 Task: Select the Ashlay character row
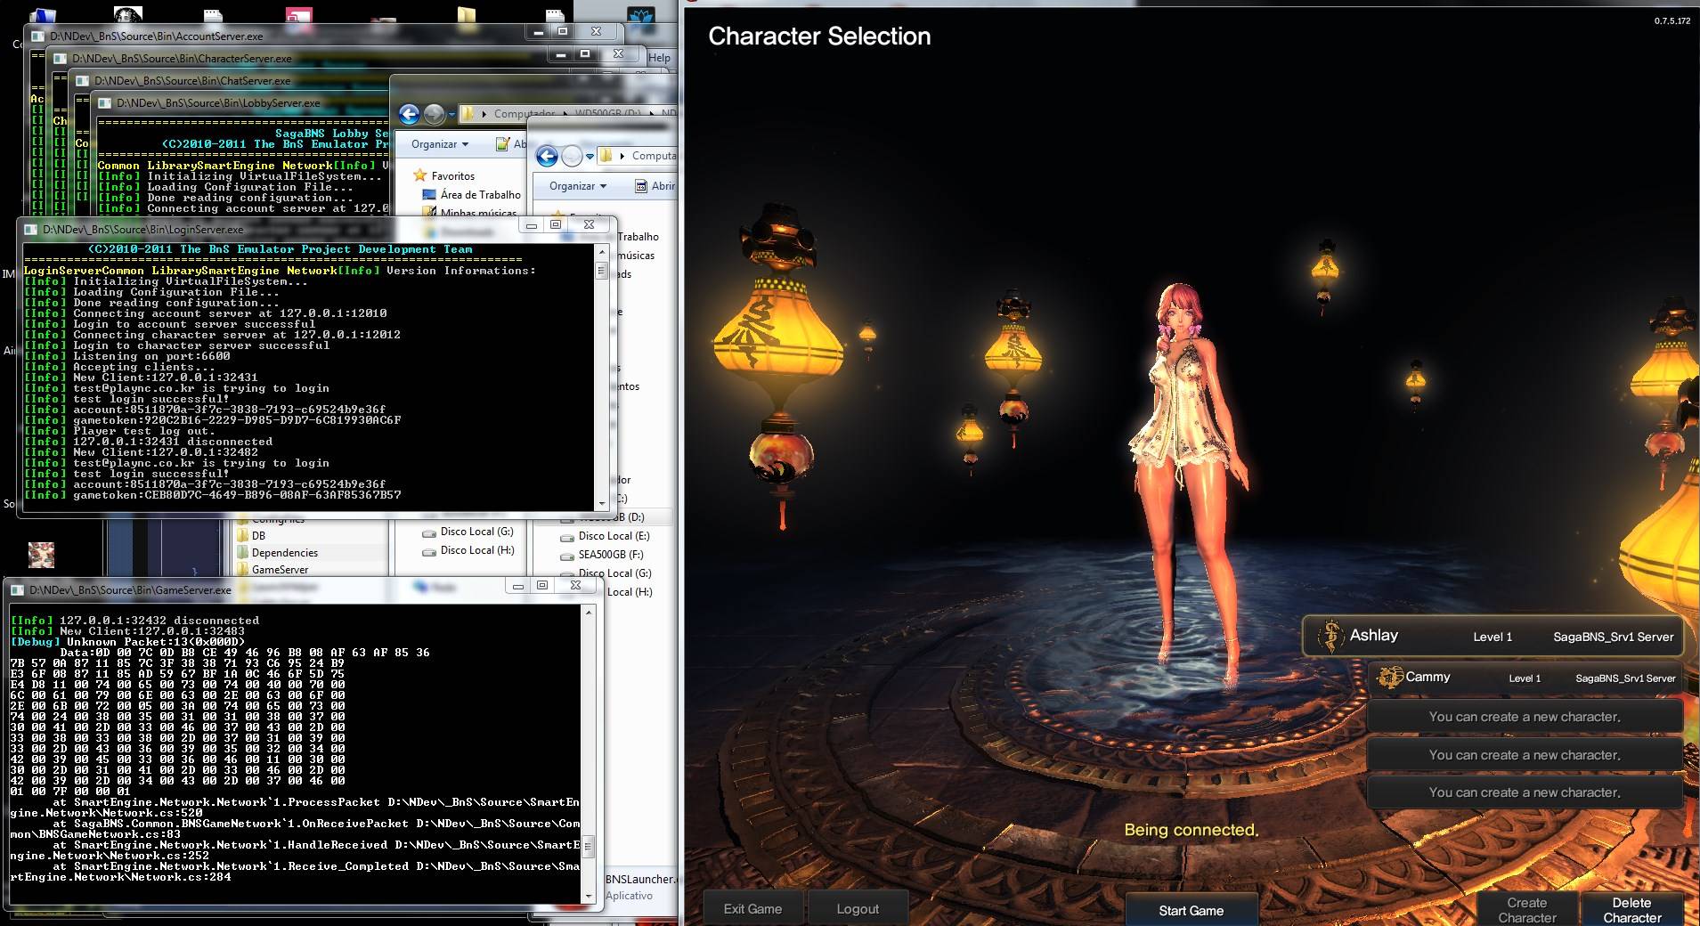tap(1493, 637)
